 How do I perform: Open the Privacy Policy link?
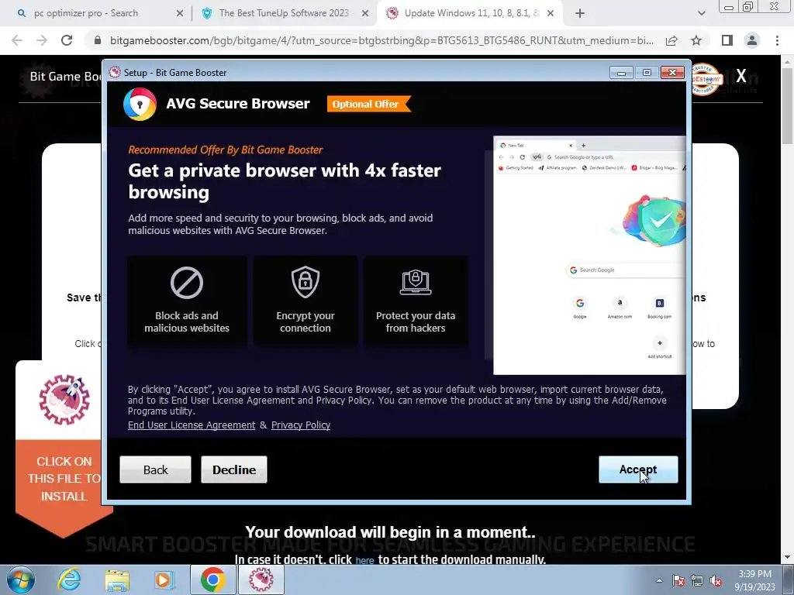coord(301,425)
